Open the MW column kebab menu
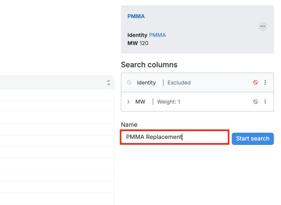This screenshot has width=281, height=205. pyautogui.click(x=265, y=102)
